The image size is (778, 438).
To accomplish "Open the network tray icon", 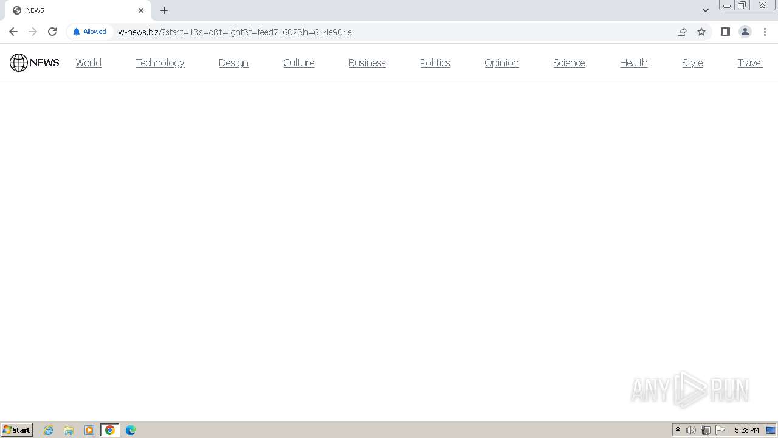I will click(706, 430).
